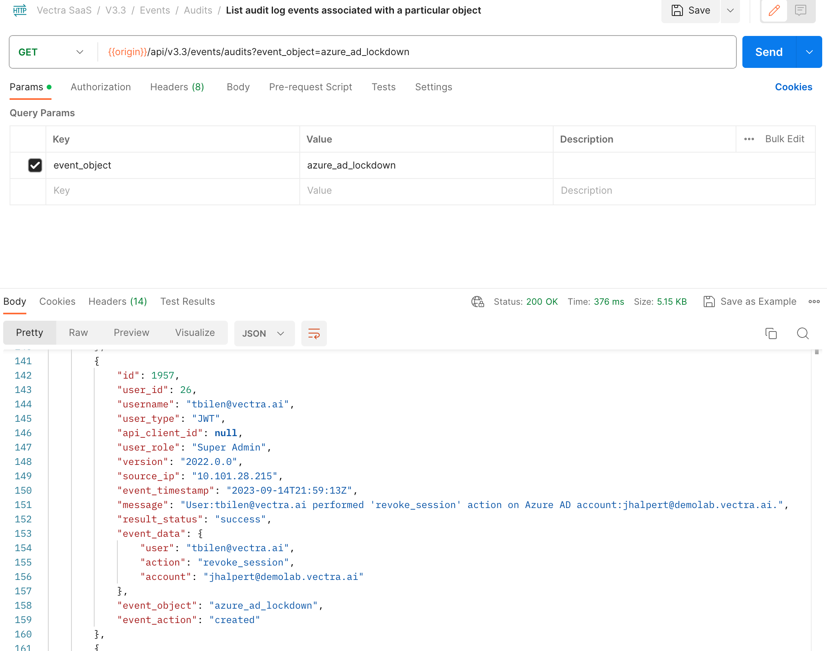Click the pencil edit icon top right
The height and width of the screenshot is (651, 827).
[x=774, y=11]
